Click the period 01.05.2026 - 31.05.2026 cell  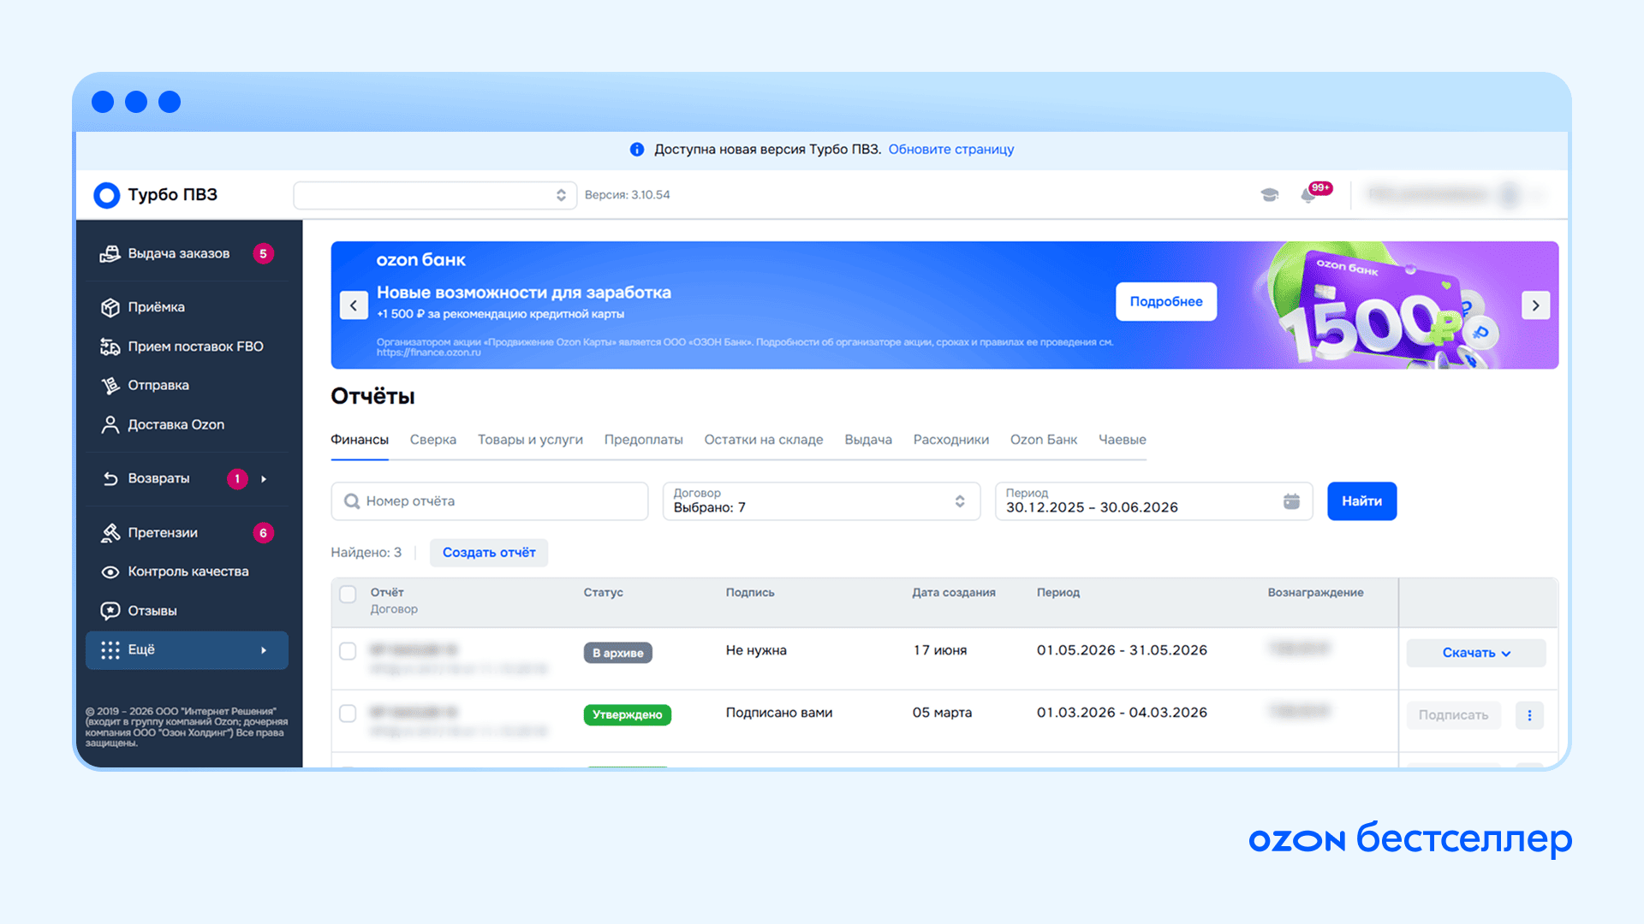click(x=1122, y=650)
